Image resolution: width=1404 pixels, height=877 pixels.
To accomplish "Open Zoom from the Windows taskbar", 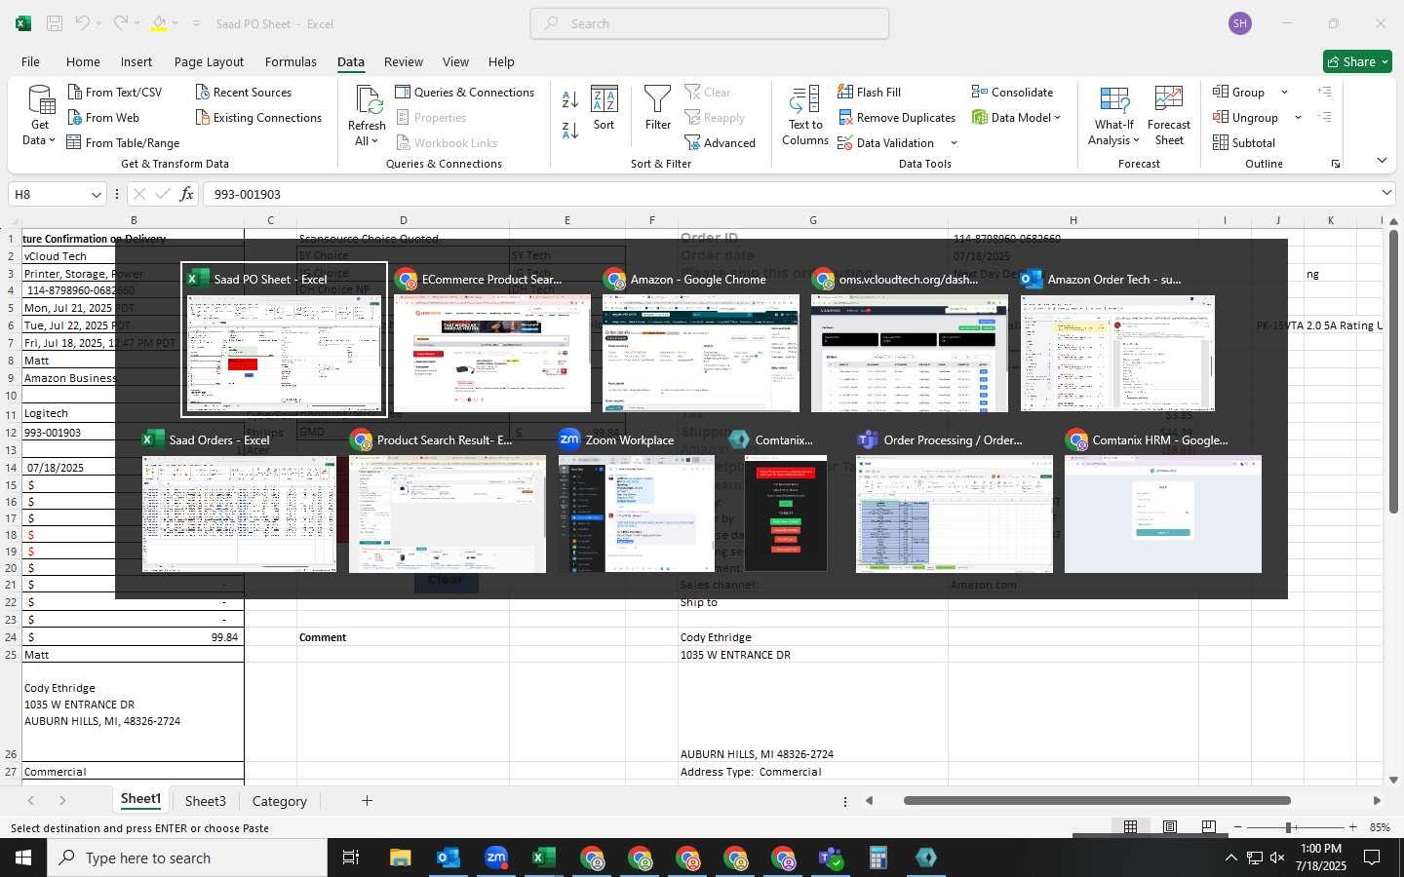I will (x=496, y=858).
